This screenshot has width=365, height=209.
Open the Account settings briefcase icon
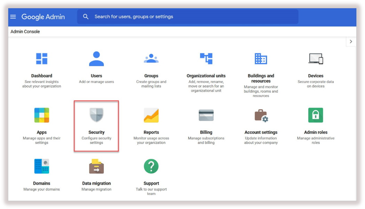tap(261, 116)
